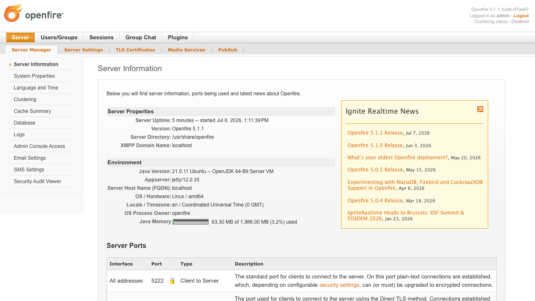
Task: Open the Openfire 5.1.0 Release news link
Action: pyautogui.click(x=375, y=145)
